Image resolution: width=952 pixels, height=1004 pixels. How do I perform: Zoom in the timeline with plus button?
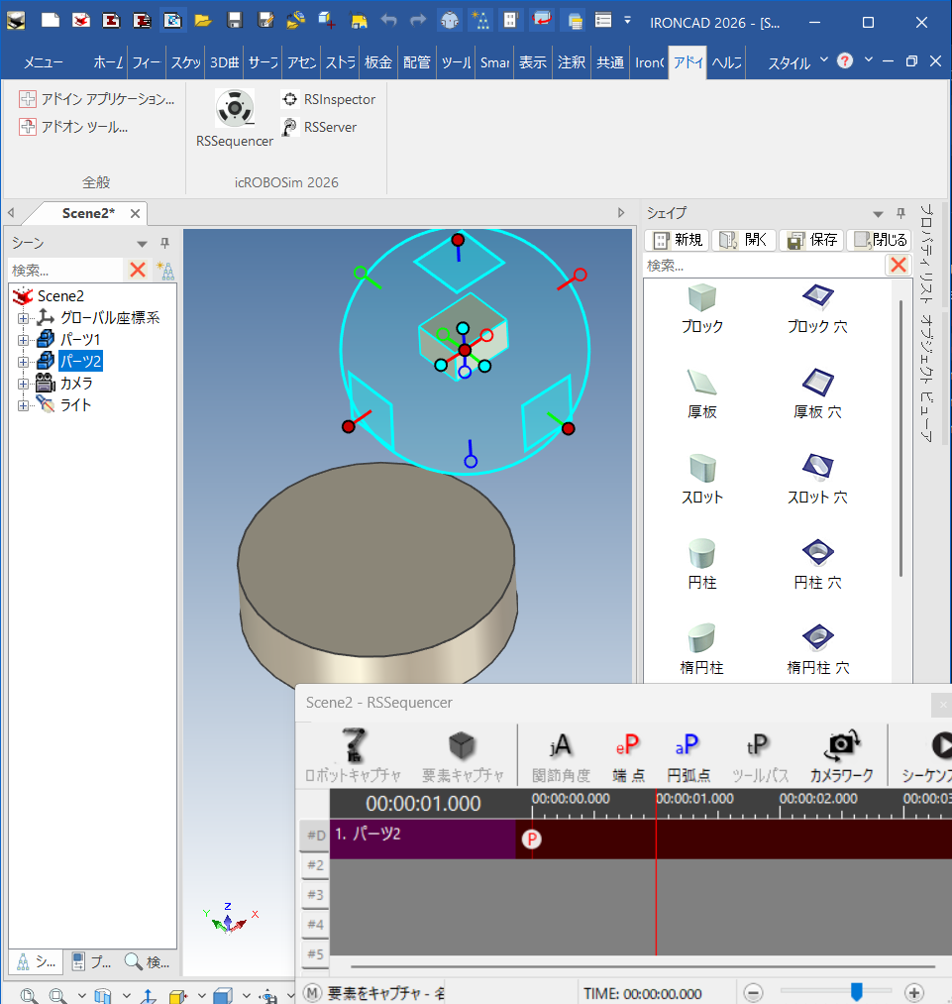click(915, 992)
